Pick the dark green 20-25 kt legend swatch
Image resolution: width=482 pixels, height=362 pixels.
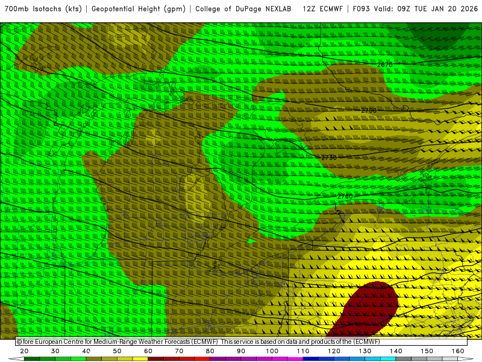point(32,359)
